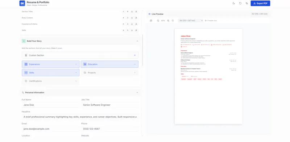Image resolution: width=290 pixels, height=142 pixels.
Task: Click the sliders icon beside Personal Information
Action: coord(23,92)
